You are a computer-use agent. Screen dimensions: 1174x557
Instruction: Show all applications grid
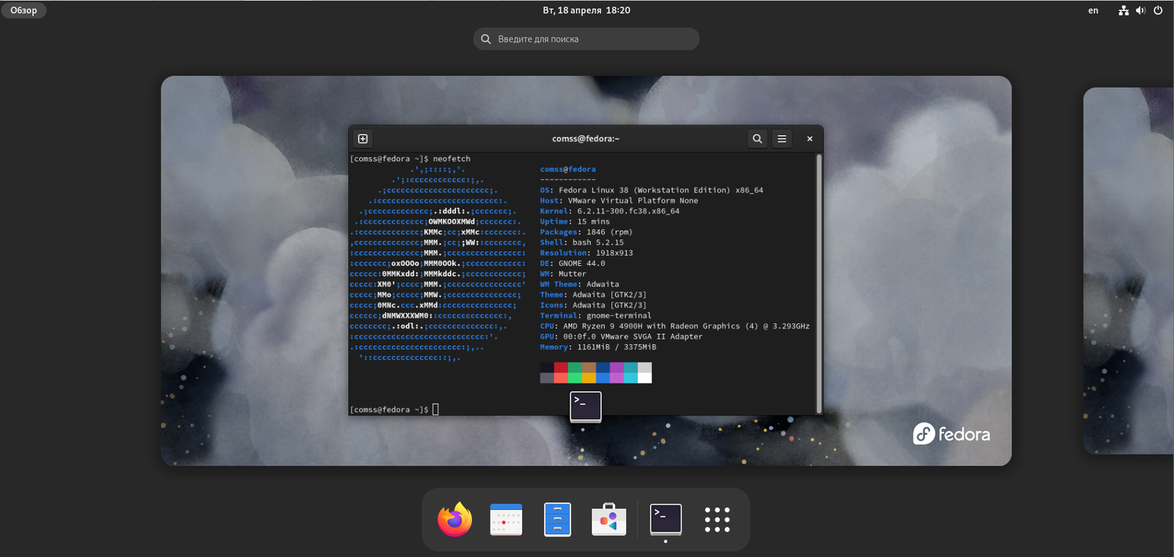pyautogui.click(x=717, y=519)
